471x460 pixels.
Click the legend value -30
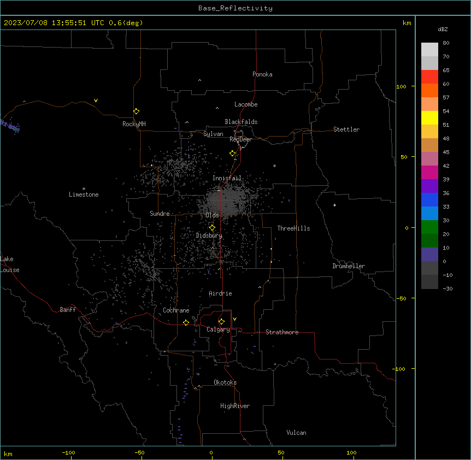click(x=448, y=288)
